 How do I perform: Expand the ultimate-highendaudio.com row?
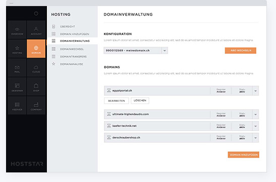pyautogui.click(x=255, y=114)
